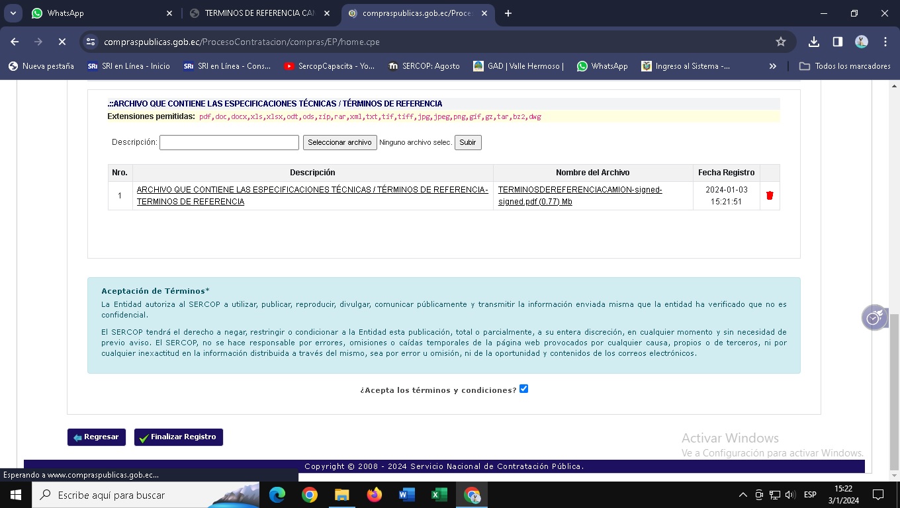Stop page loading with X button
Viewport: 900px width, 508px height.
pyautogui.click(x=62, y=42)
